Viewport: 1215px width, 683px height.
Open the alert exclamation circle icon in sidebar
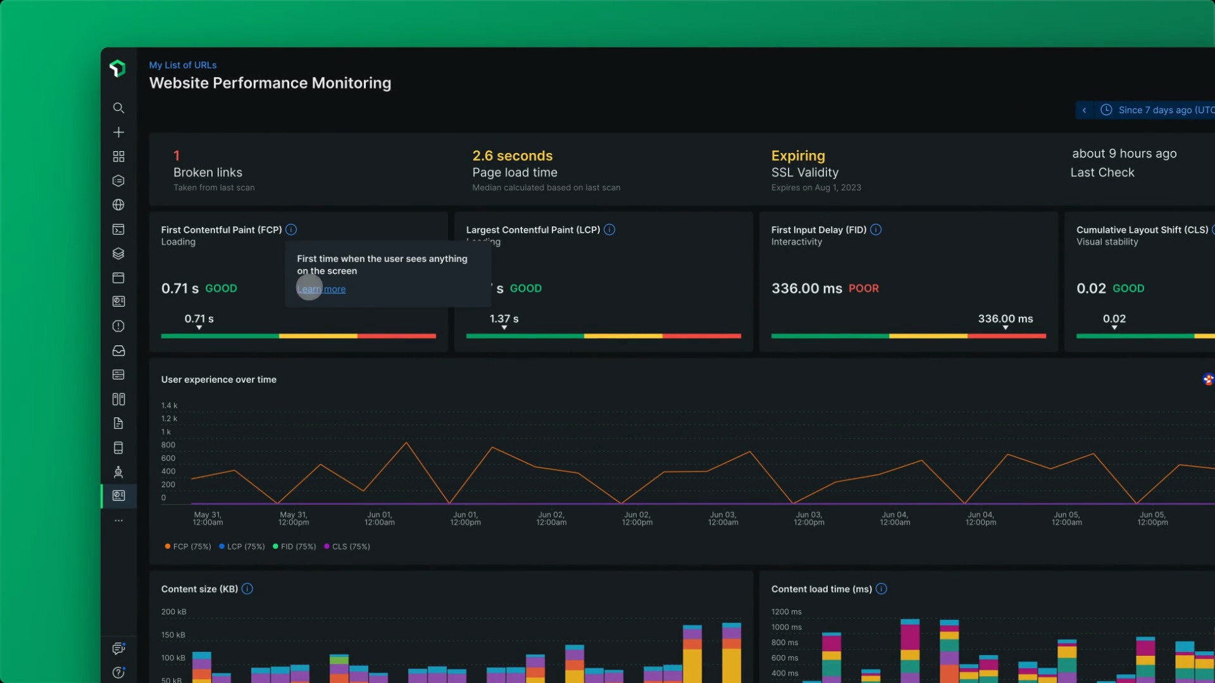[x=118, y=326]
